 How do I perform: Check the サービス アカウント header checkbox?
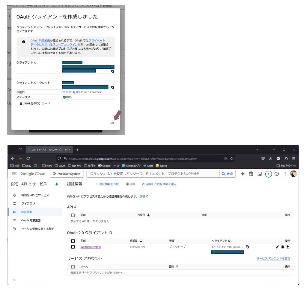tap(73, 266)
